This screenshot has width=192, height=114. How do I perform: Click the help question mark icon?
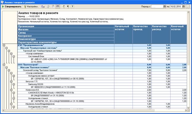72,7
